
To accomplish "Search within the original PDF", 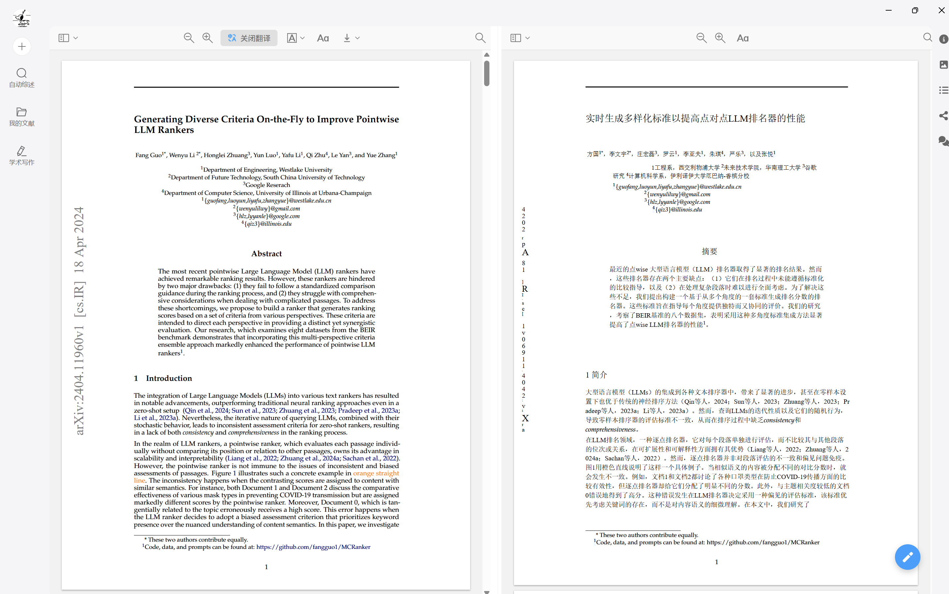I will (480, 38).
